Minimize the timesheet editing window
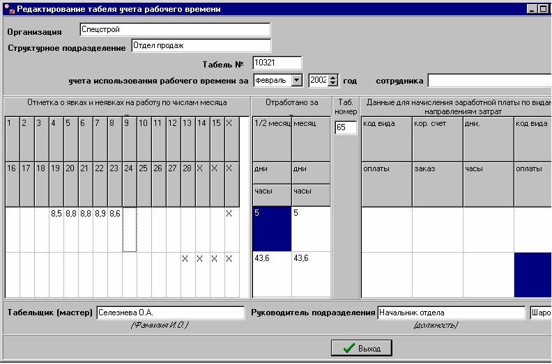 (x=532, y=9)
